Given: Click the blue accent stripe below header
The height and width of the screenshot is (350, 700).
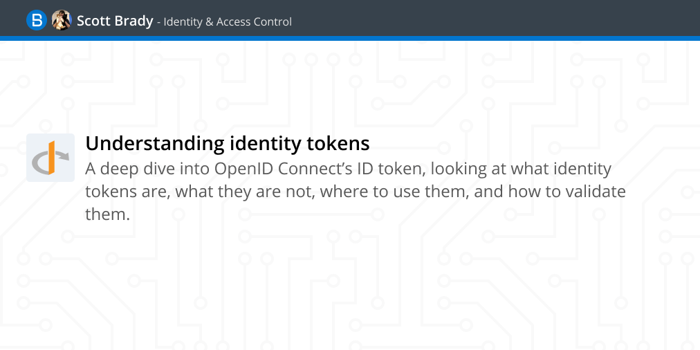Looking at the screenshot, I should point(350,39).
